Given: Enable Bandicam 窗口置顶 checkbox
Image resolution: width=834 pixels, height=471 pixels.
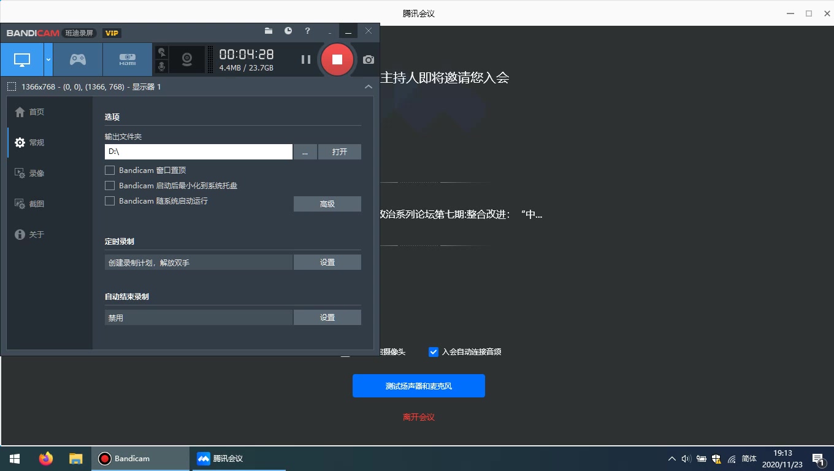Looking at the screenshot, I should click(x=110, y=170).
